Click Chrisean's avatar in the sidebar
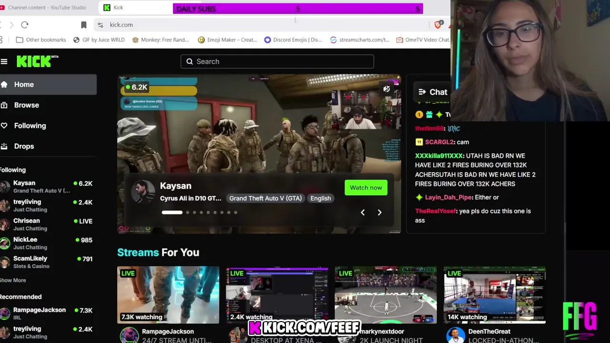The width and height of the screenshot is (610, 343). tap(5, 224)
